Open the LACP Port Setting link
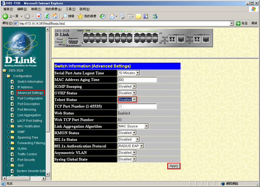Viewport: 260px width, 187px height. pyautogui.click(x=30, y=121)
